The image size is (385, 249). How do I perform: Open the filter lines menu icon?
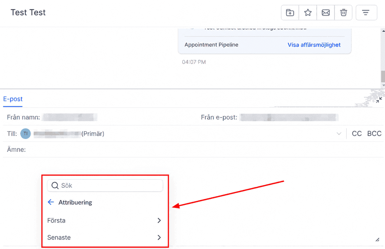click(366, 13)
